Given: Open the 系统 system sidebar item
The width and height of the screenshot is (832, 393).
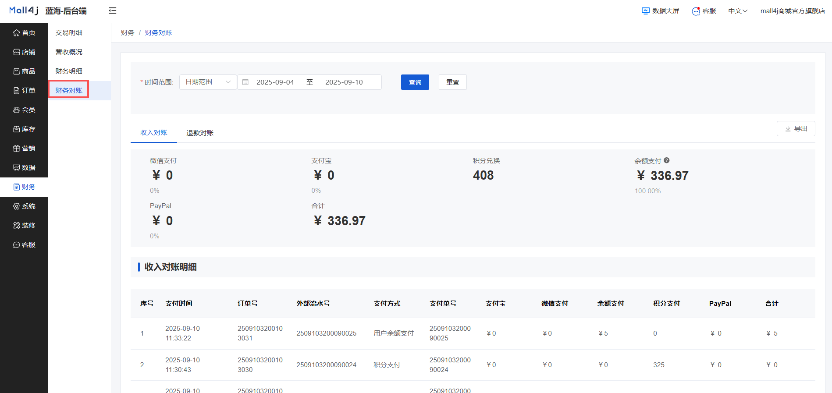Looking at the screenshot, I should (x=24, y=206).
